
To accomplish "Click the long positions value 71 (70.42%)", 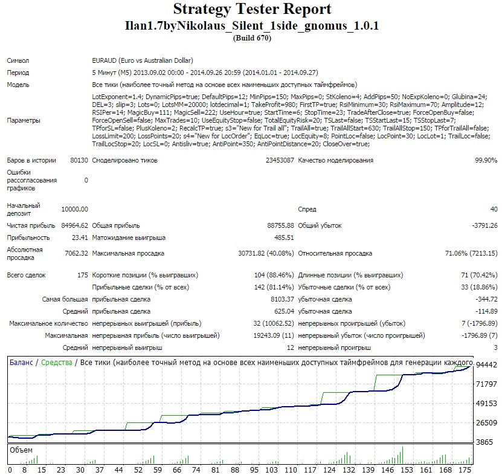I will tap(479, 275).
